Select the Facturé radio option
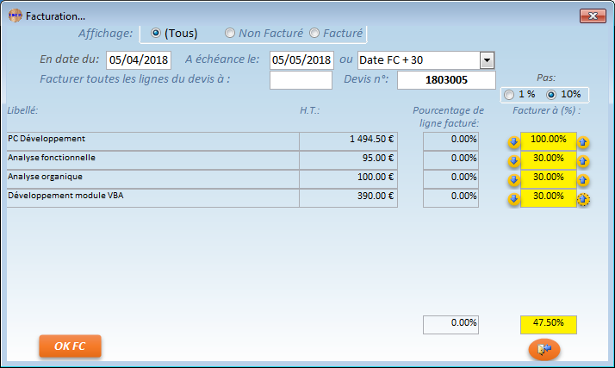 tap(314, 34)
